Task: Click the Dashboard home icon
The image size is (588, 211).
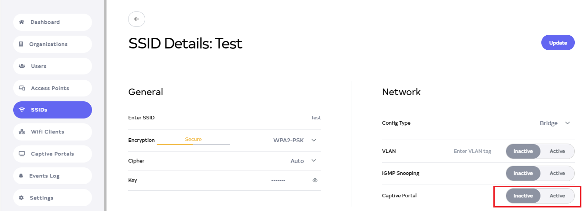Action: (x=21, y=22)
